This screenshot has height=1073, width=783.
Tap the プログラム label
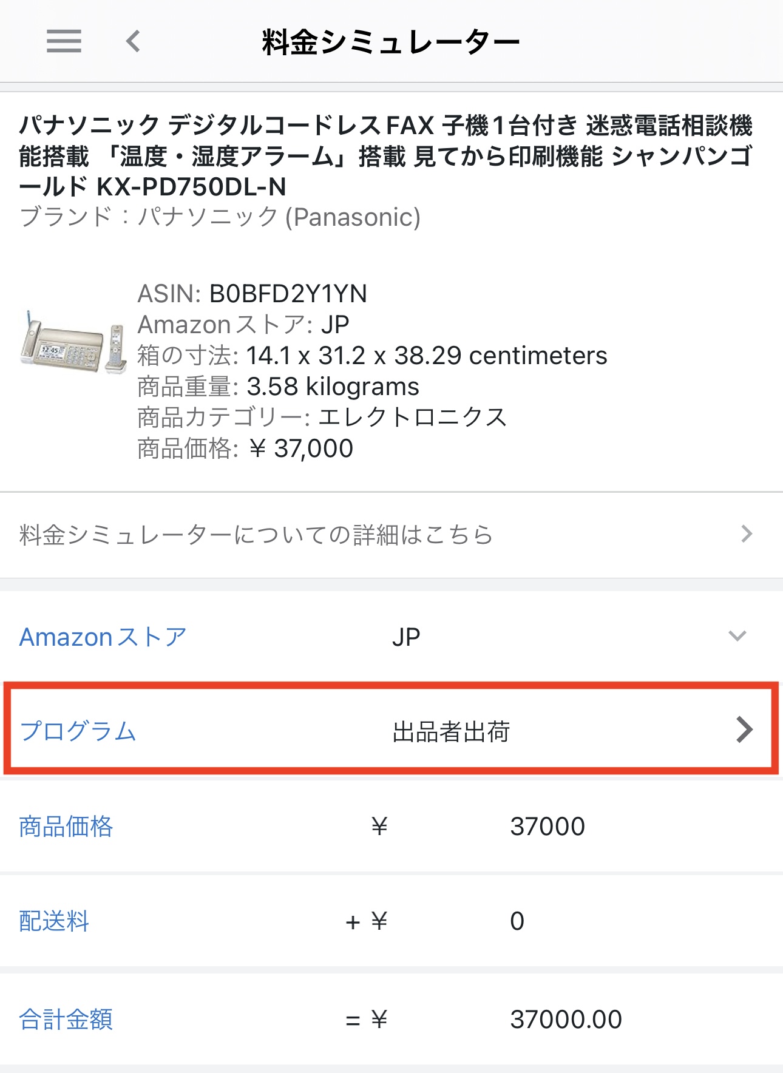coord(78,731)
